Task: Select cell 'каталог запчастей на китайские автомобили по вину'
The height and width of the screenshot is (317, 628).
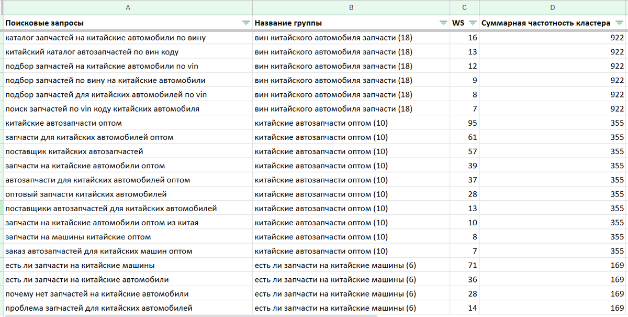Action: [127, 38]
